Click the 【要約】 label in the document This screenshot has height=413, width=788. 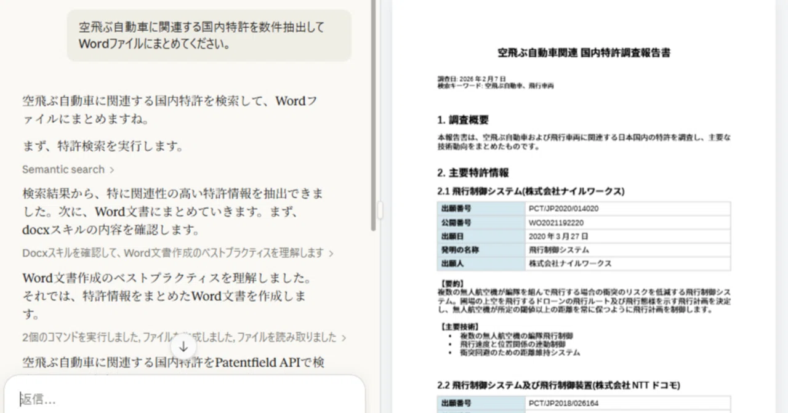pyautogui.click(x=451, y=284)
